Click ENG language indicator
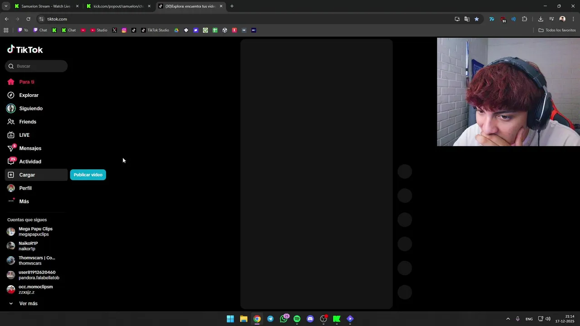Viewport: 580px width, 326px height. pos(529,319)
